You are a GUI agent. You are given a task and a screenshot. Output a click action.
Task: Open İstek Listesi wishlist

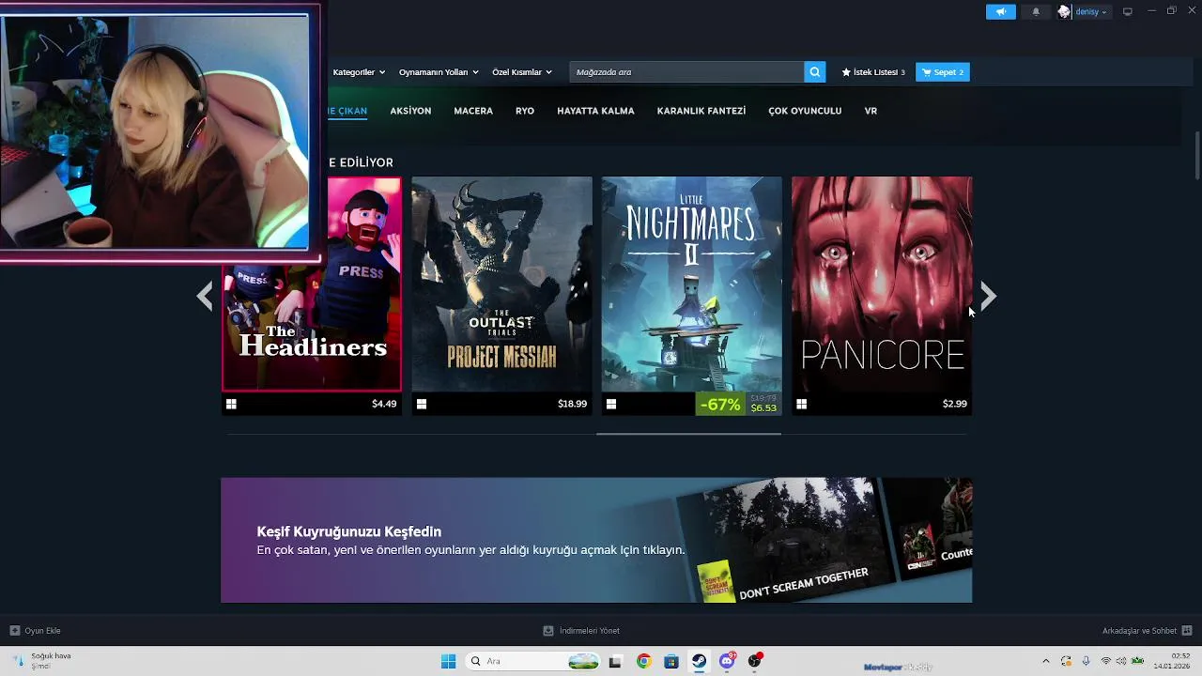point(873,72)
